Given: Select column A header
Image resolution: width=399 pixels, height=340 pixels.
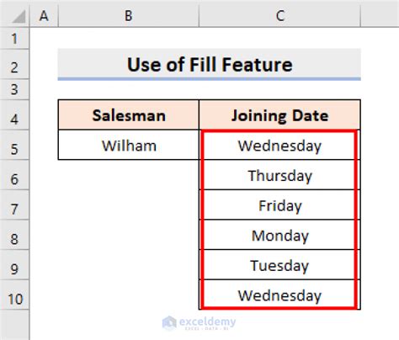Looking at the screenshot, I should [44, 16].
